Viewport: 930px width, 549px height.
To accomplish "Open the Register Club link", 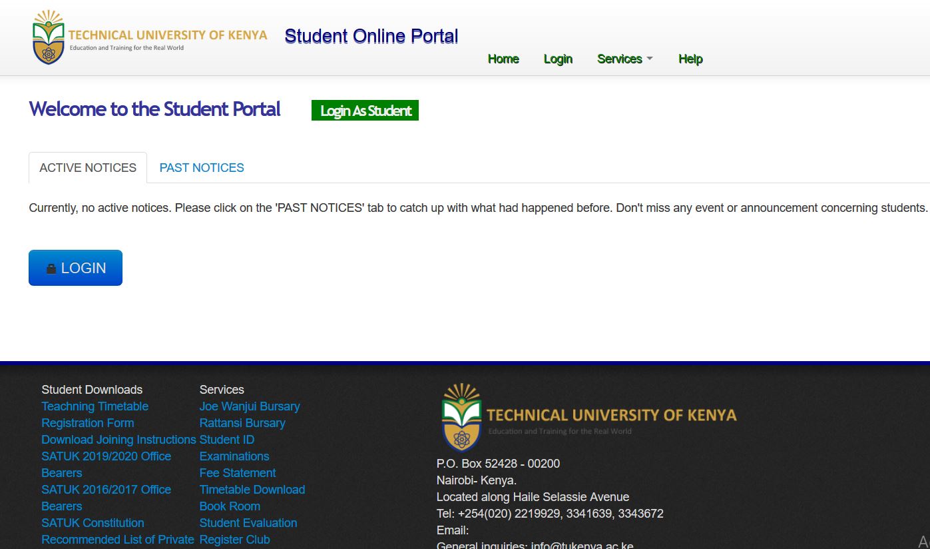I will pyautogui.click(x=235, y=540).
